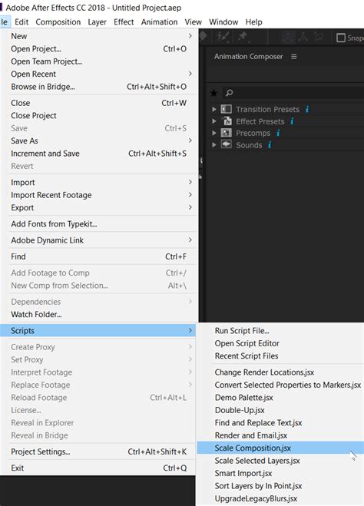Choose Close Project
This screenshot has height=506, width=364.
98,115
